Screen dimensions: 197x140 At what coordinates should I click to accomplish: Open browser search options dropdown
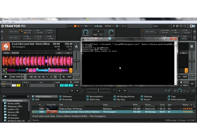point(4,96)
